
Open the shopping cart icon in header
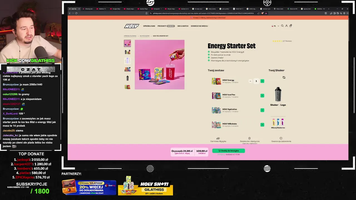(x=291, y=26)
